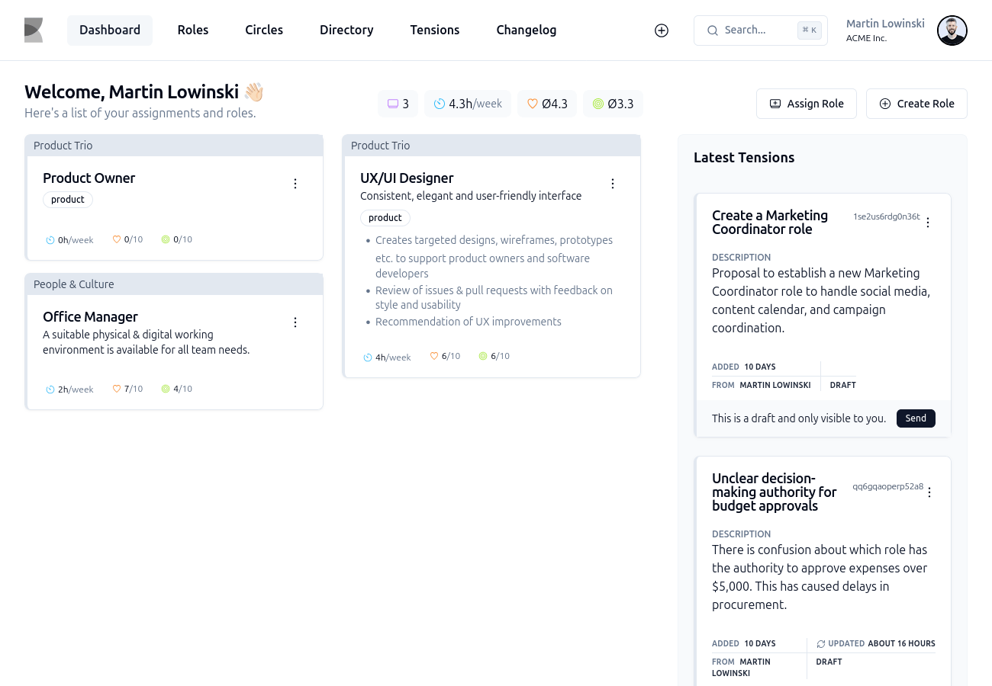
Task: Click the plus icon in the navbar
Action: (661, 30)
